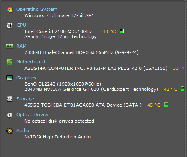
Task: Click the Storage hard drive icon
Action: [x=10, y=99]
